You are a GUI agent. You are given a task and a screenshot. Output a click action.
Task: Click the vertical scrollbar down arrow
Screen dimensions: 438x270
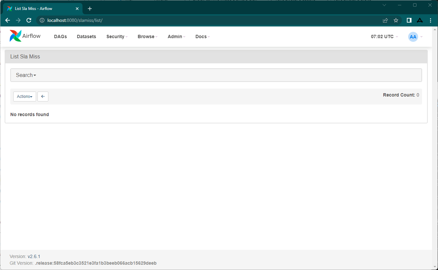(x=435, y=266)
